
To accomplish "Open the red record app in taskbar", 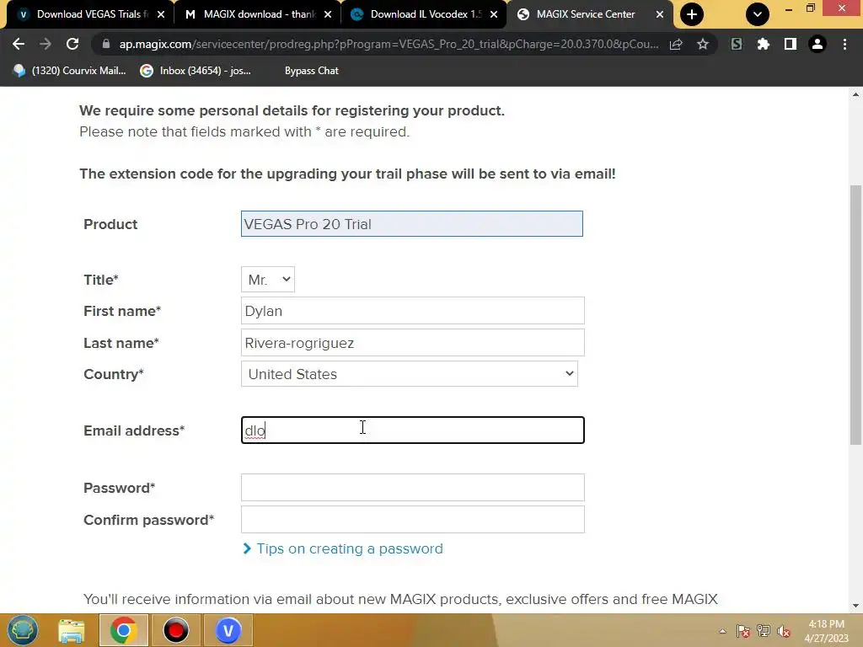I will tap(175, 630).
